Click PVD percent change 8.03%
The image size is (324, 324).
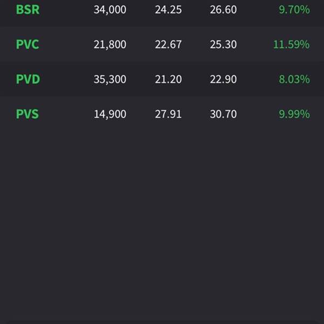pos(294,79)
